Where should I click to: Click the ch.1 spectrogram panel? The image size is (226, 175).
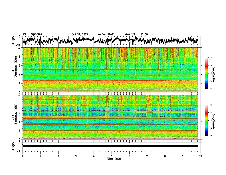tap(110, 70)
